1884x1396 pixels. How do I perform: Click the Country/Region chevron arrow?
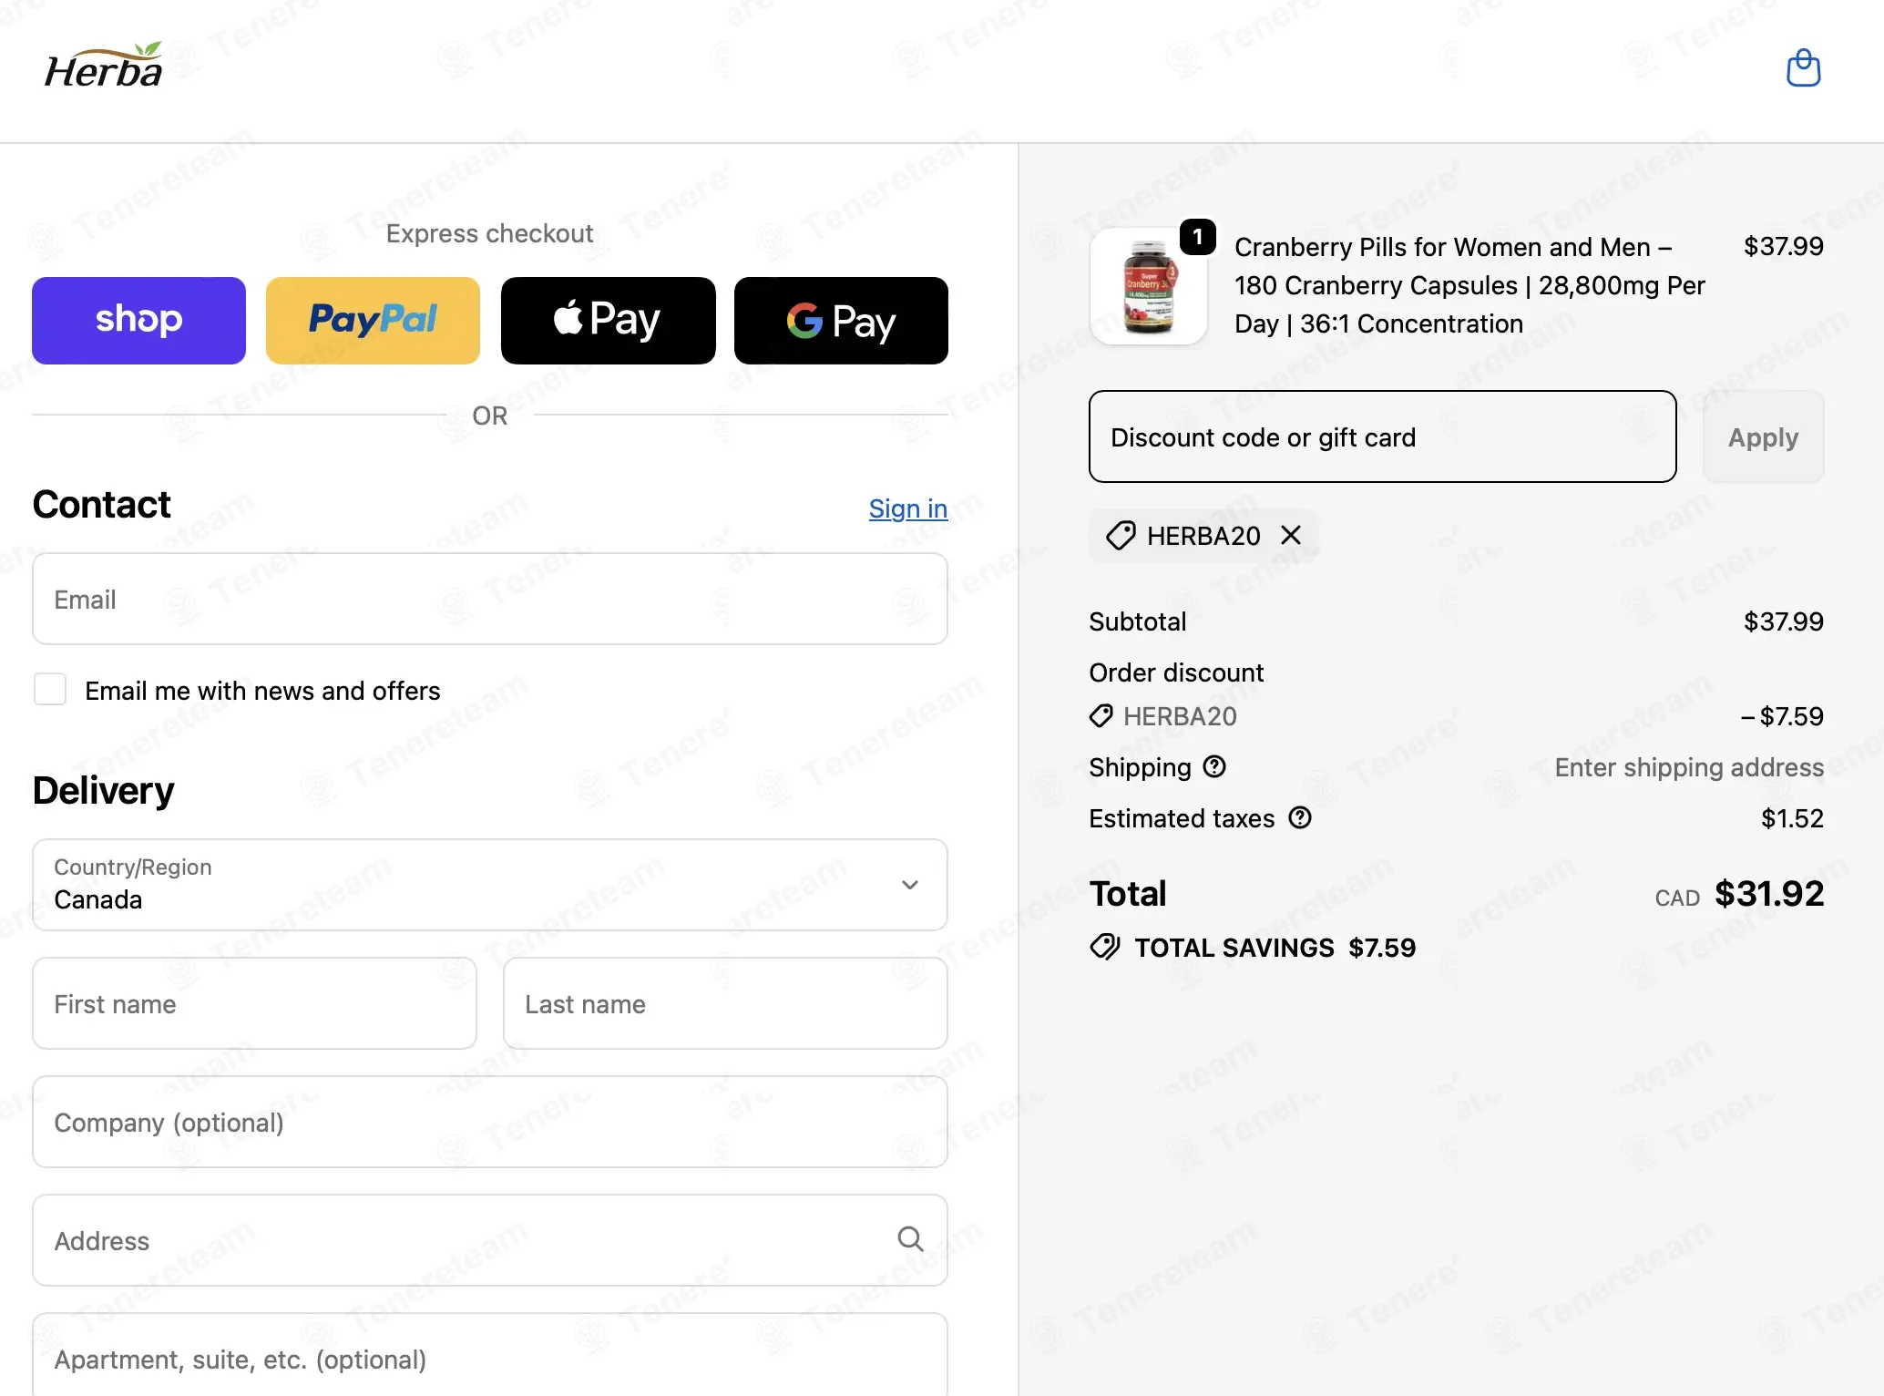pos(909,885)
